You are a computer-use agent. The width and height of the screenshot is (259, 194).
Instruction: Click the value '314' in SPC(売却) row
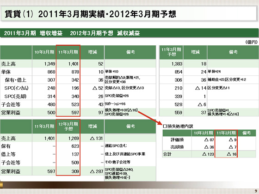51,97
